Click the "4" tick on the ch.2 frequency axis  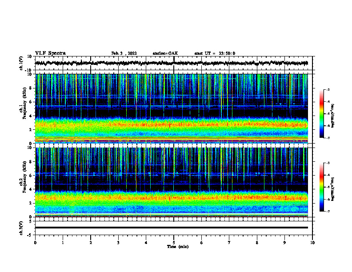[31, 189]
